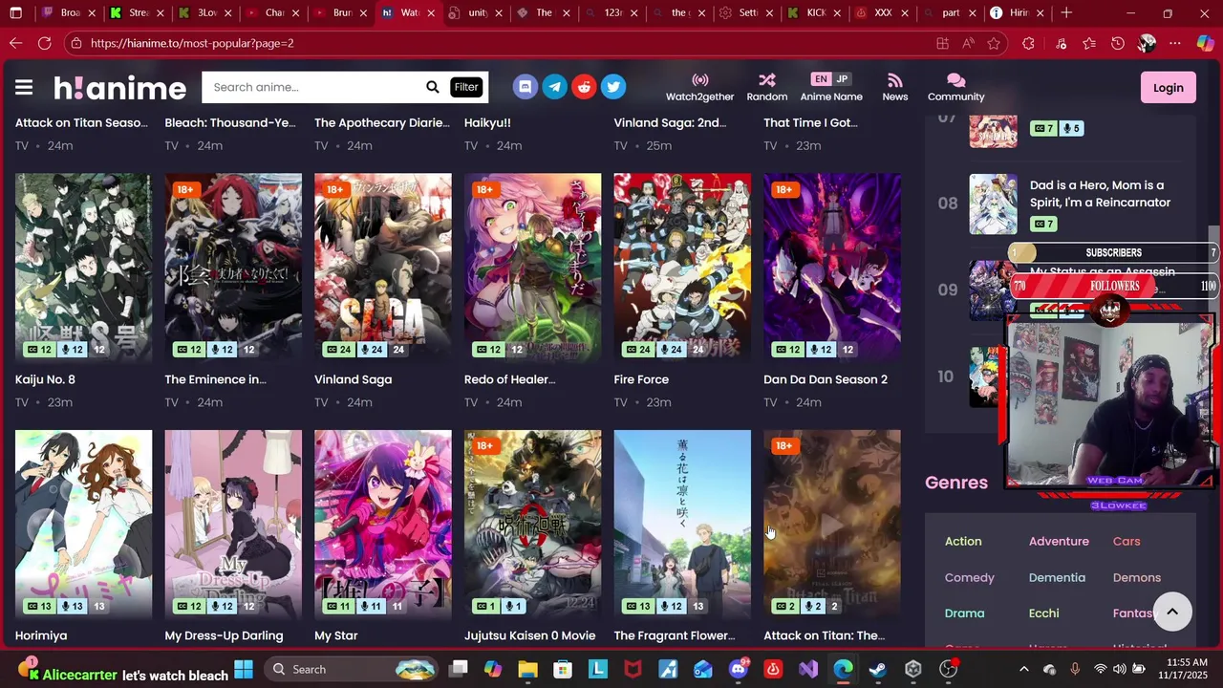1223x688 pixels.
Task: Open Visual Studio from the taskbar
Action: click(807, 669)
